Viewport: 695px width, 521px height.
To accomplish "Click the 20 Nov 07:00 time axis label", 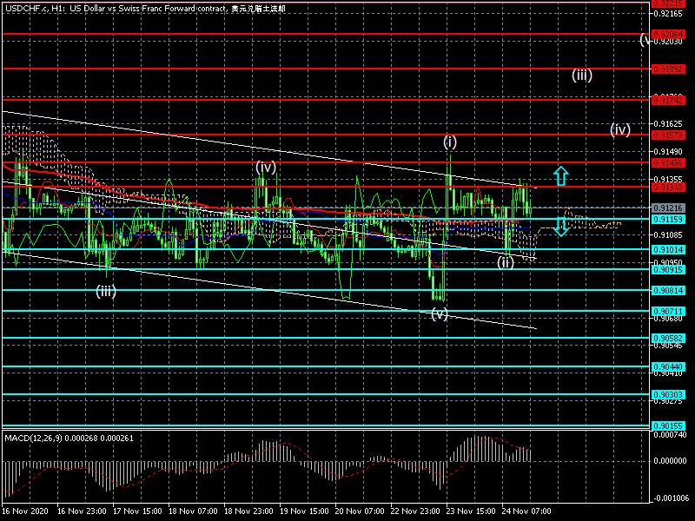I will click(x=360, y=512).
